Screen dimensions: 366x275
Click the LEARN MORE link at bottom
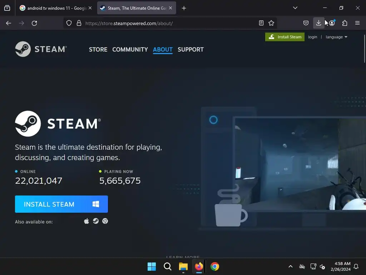[x=183, y=256]
